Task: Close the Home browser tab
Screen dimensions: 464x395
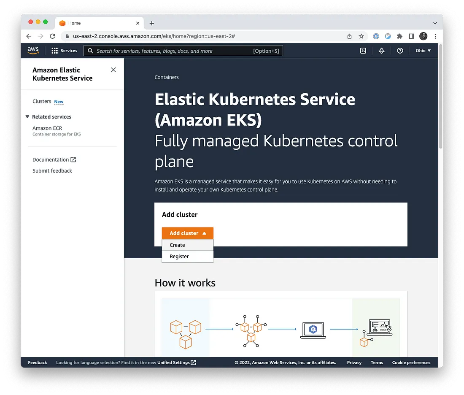Action: (138, 23)
